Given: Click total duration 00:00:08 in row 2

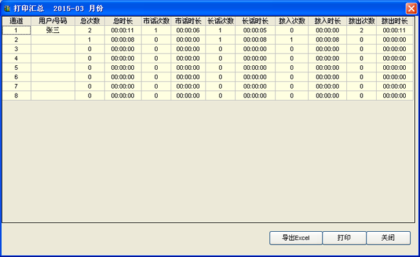Looking at the screenshot, I should tap(123, 39).
